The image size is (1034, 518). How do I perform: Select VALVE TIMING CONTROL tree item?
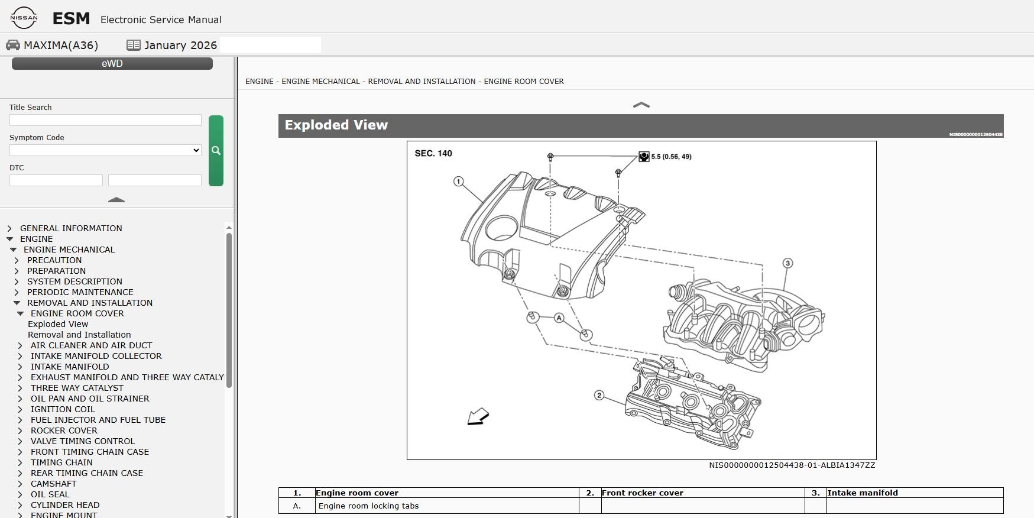coord(83,441)
